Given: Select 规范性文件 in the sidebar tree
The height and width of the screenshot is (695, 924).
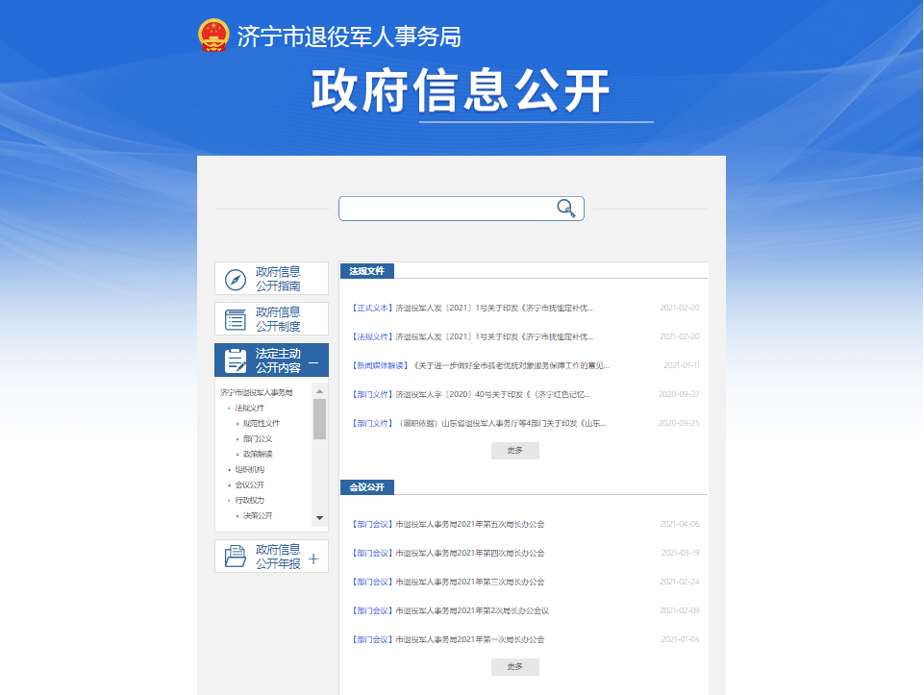Looking at the screenshot, I should point(261,423).
